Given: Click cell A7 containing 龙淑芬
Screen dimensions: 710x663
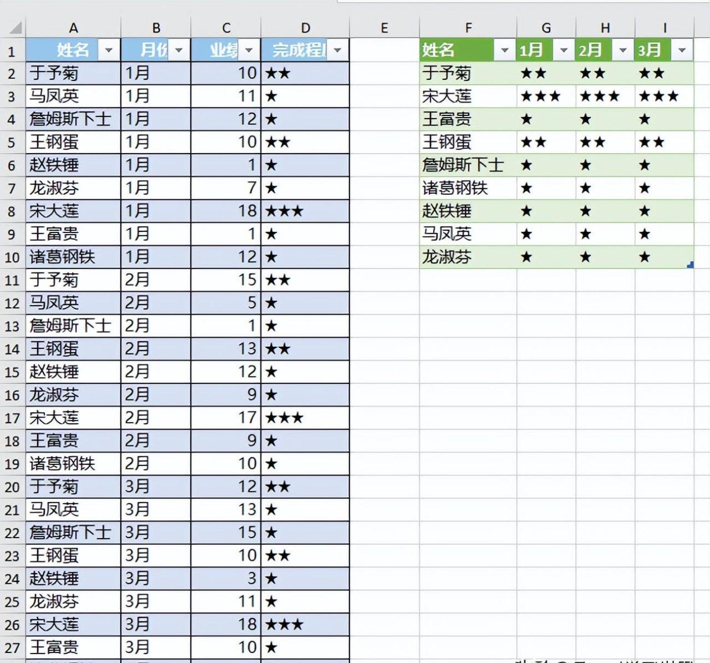Looking at the screenshot, I should coord(73,188).
